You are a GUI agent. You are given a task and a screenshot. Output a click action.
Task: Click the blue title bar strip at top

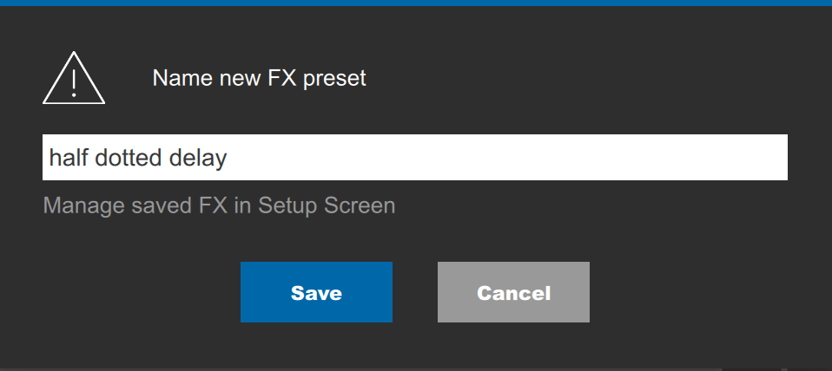(416, 3)
